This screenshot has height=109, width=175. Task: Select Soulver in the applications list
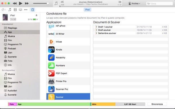[x=68, y=96]
